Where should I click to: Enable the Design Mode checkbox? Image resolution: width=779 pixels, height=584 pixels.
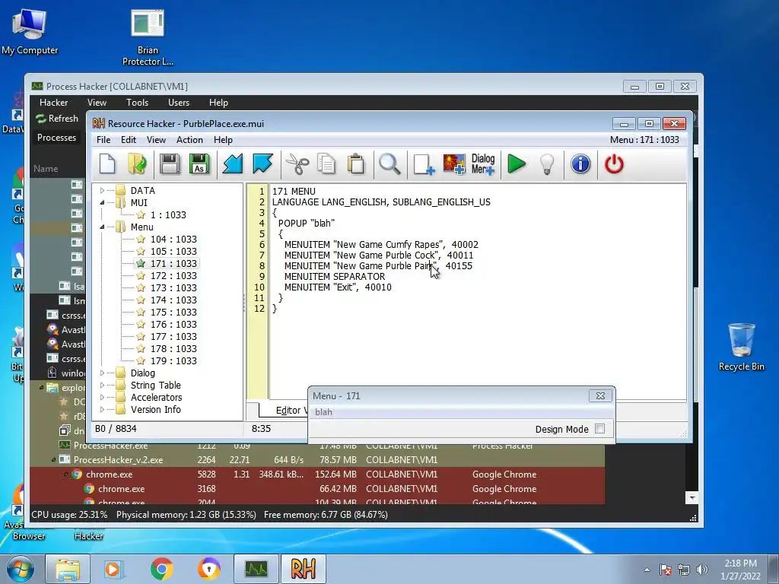599,429
